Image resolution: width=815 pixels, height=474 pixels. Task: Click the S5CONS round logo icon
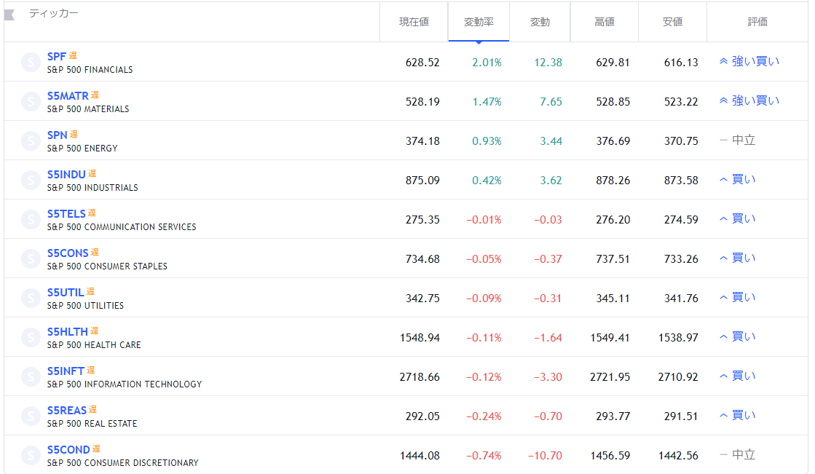point(31,258)
